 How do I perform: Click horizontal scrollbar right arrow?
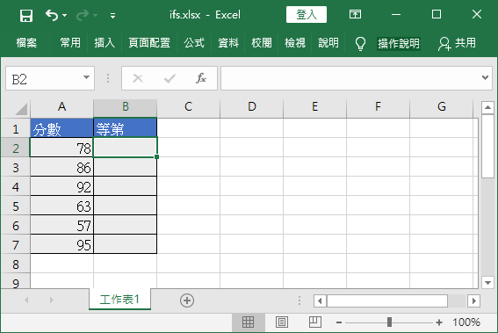coord(473,300)
